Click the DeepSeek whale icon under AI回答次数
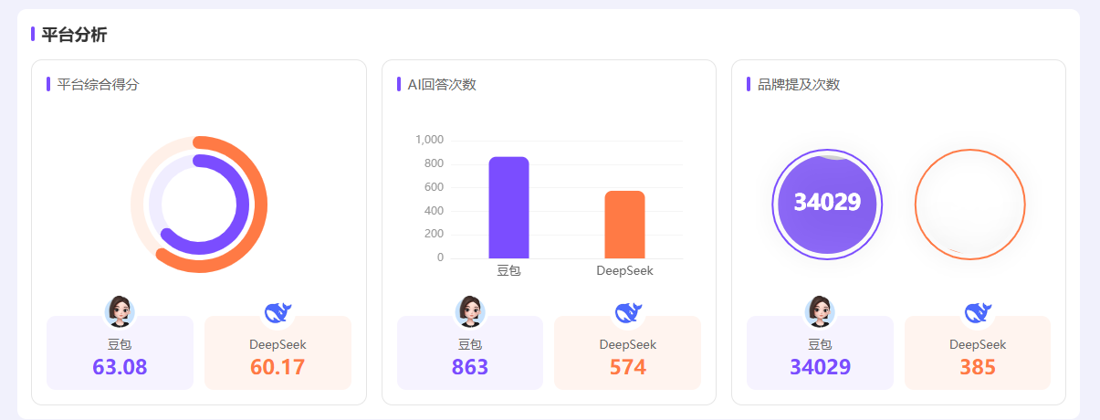 pos(628,312)
